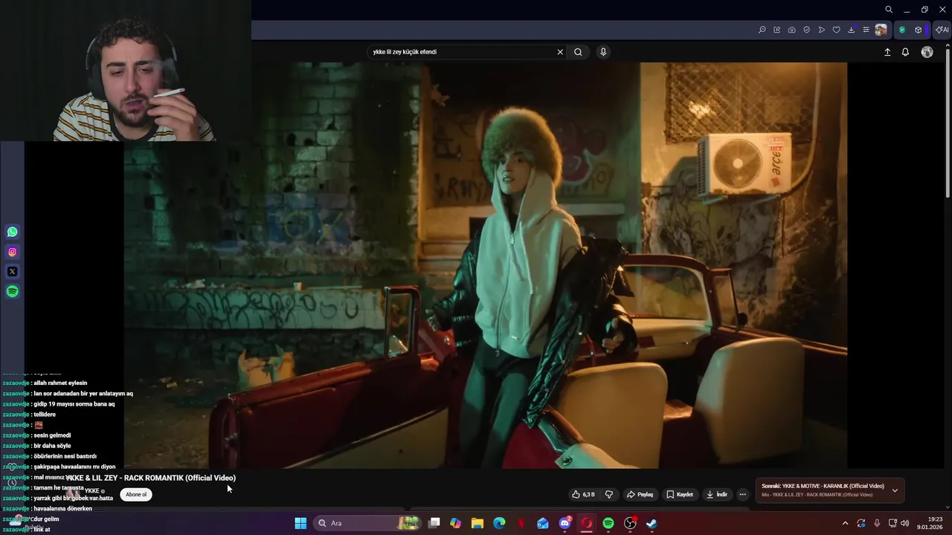Open bookmarks heart icon
Screen dimensions: 952x535
837,30
